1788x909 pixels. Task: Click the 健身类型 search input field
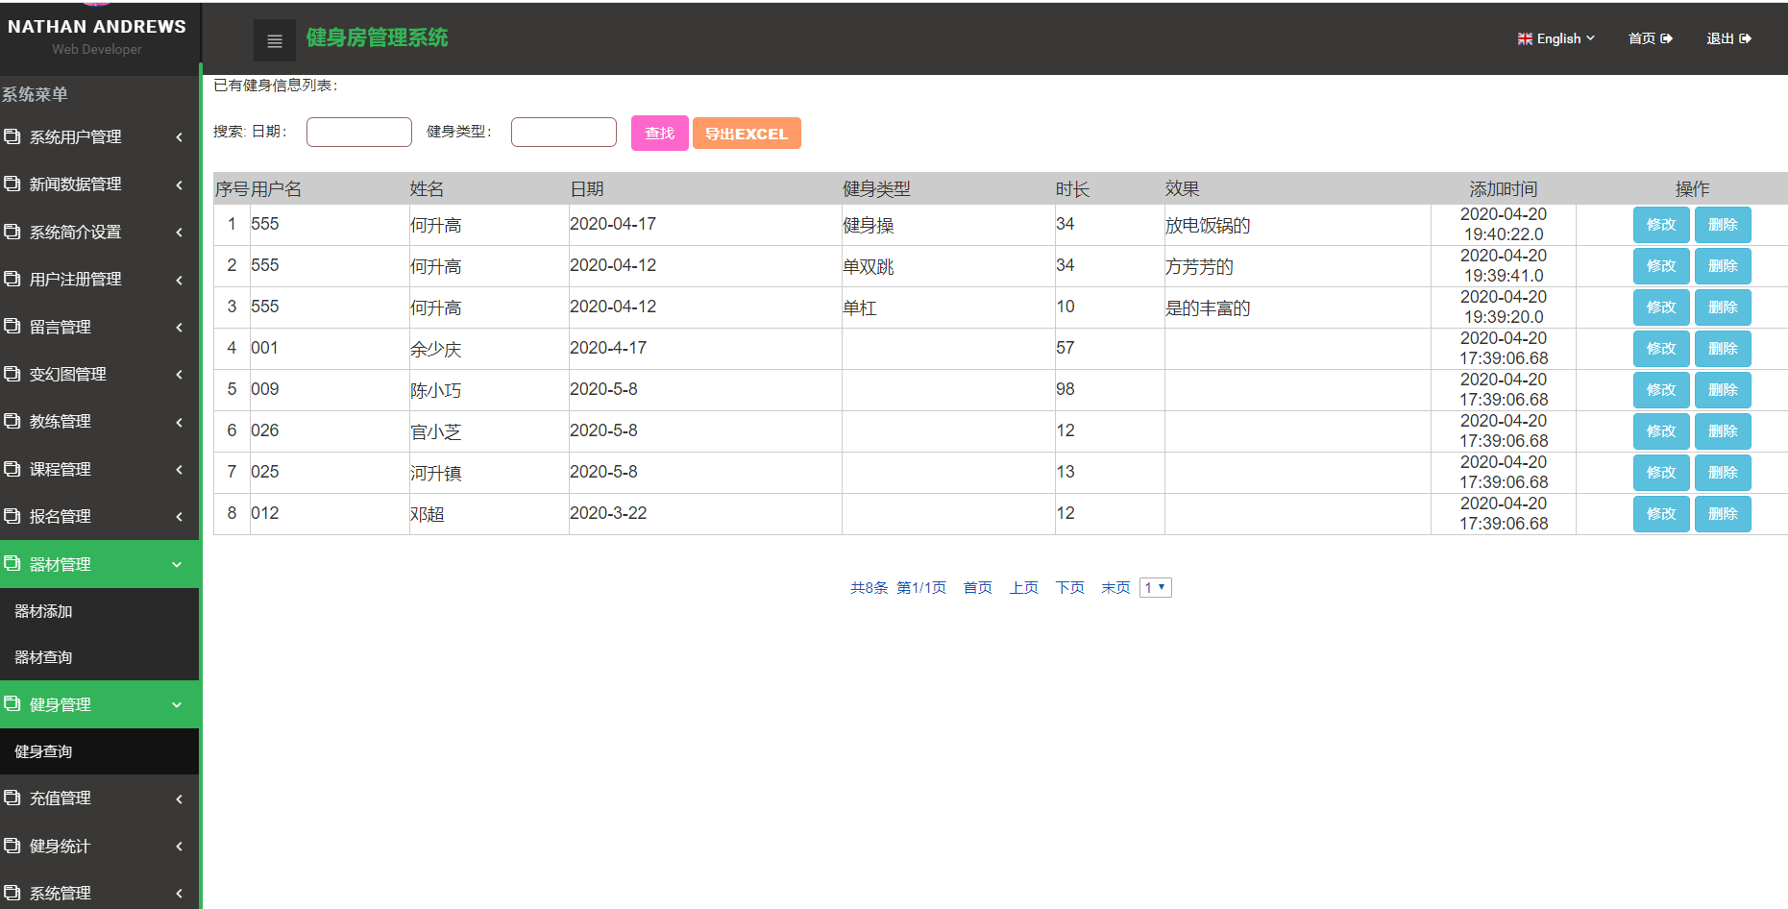[564, 132]
